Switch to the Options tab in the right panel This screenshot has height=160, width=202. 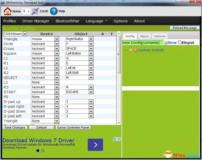(x=160, y=36)
